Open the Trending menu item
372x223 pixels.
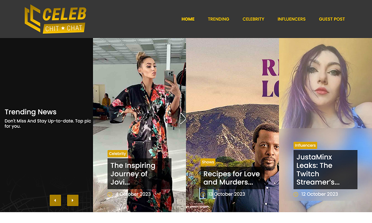[x=218, y=19]
